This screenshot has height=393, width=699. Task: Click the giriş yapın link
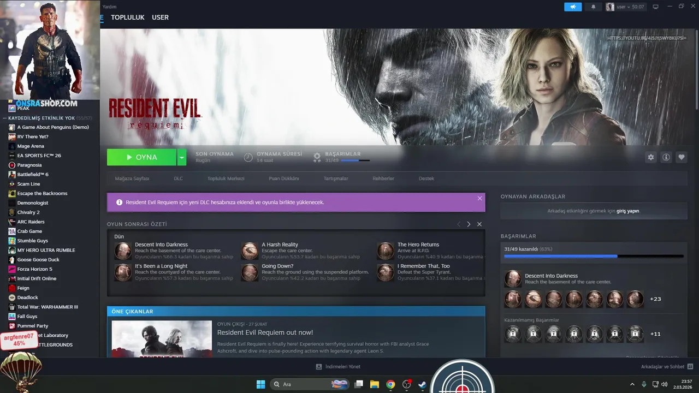628,211
